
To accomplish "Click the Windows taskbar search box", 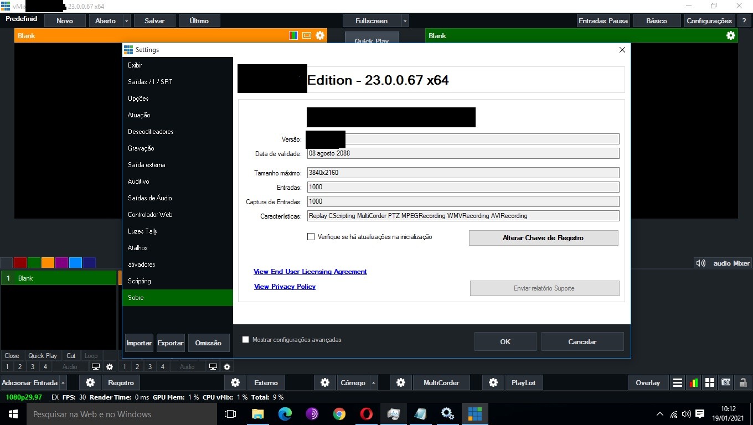I will pos(122,414).
